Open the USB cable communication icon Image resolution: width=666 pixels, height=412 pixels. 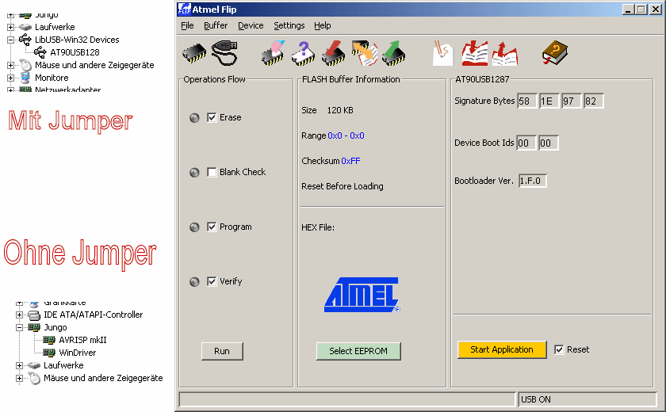224,53
